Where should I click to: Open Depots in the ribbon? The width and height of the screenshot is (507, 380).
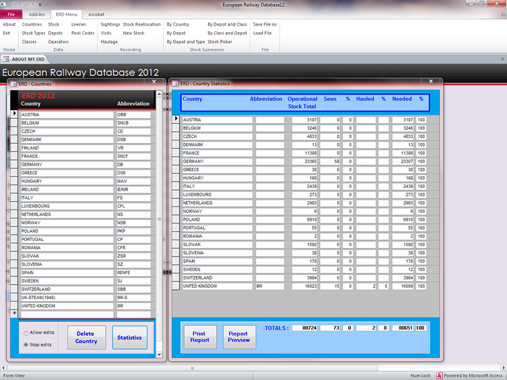coord(56,33)
